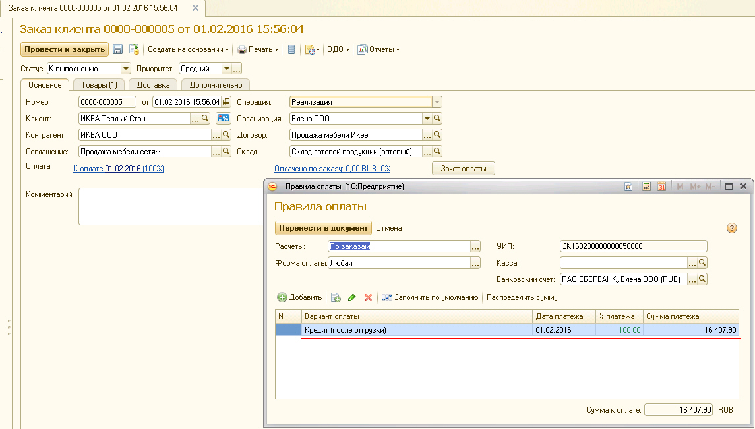The height and width of the screenshot is (429, 755).
Task: Click the copy line icon in payment table
Action: tap(336, 298)
